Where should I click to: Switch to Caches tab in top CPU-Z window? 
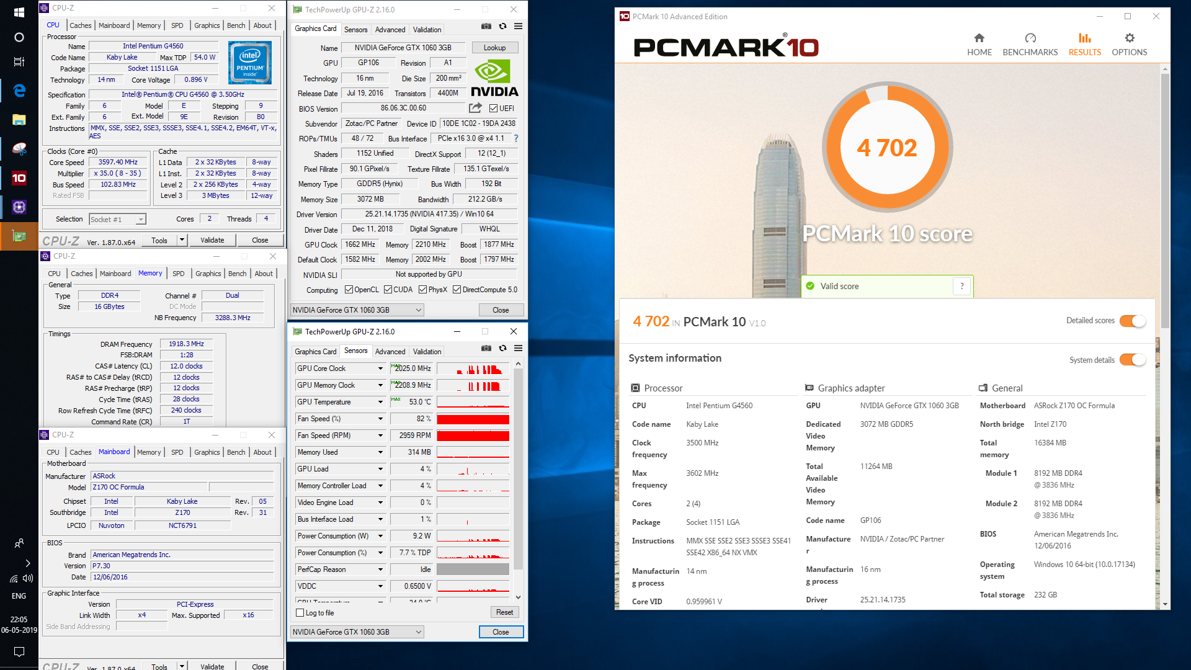(80, 25)
